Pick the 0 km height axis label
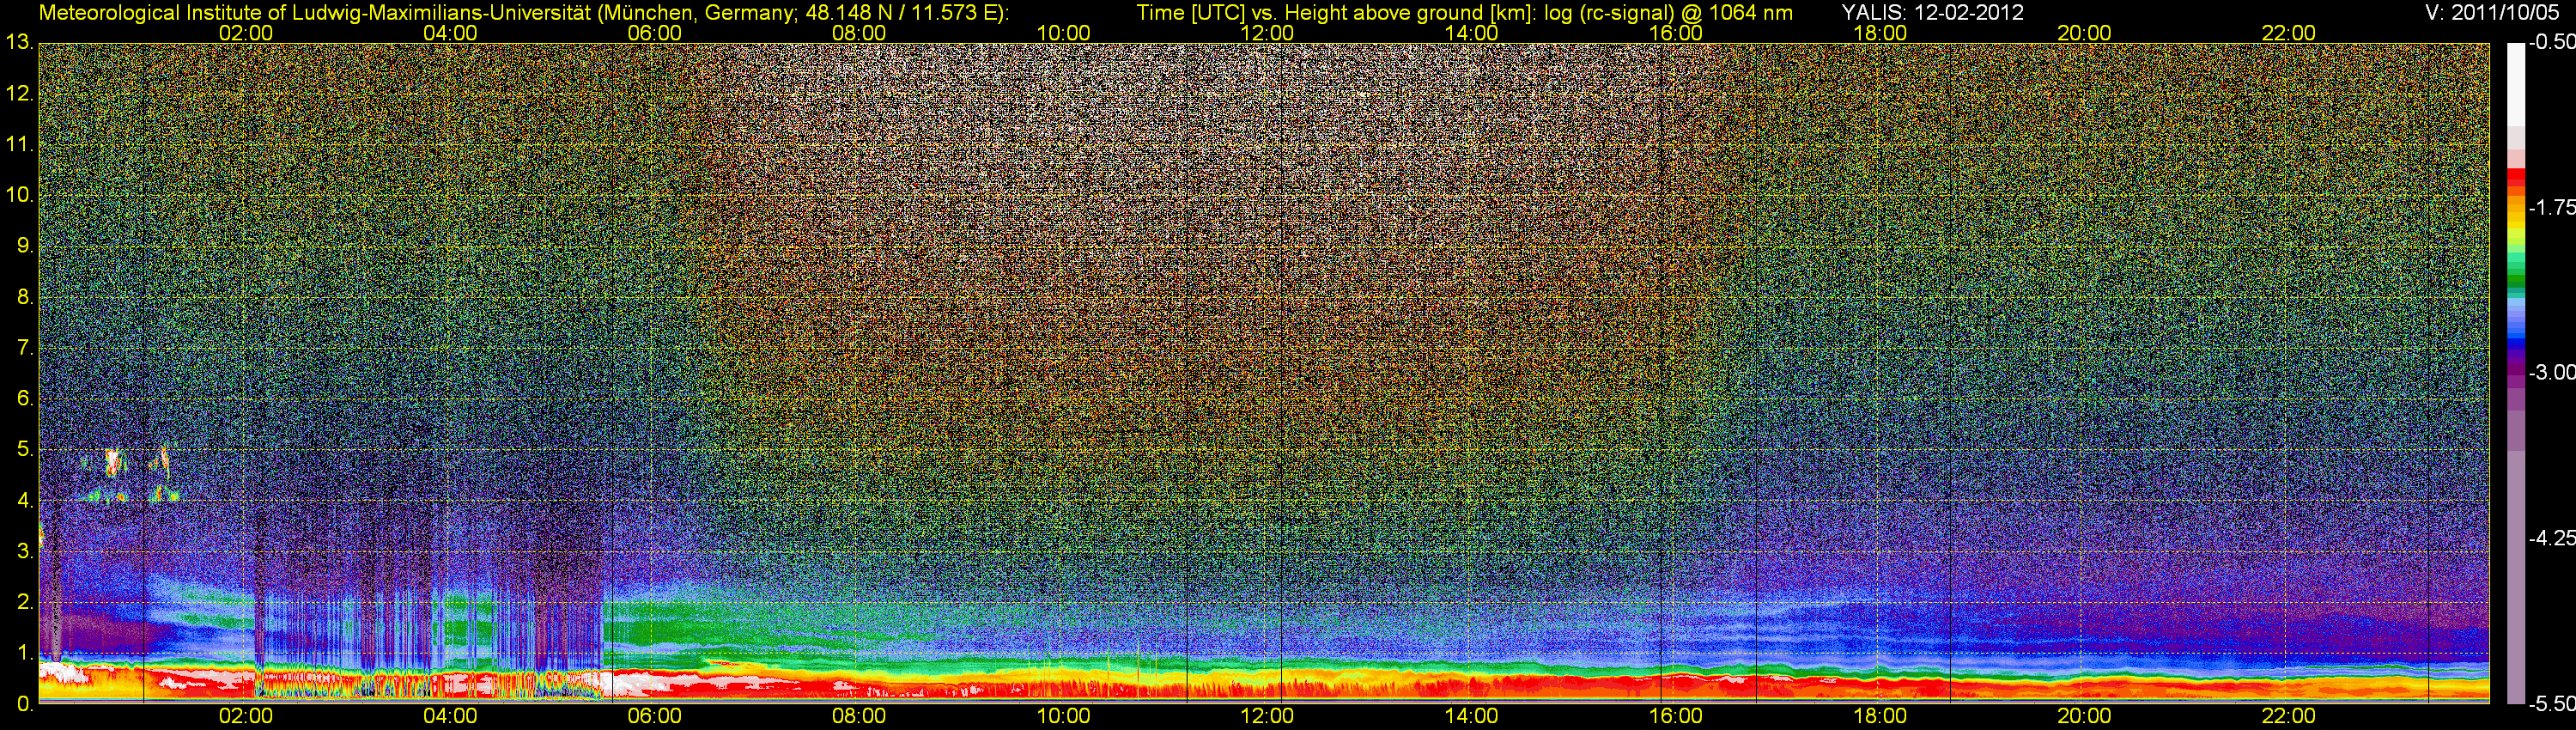 pos(24,704)
